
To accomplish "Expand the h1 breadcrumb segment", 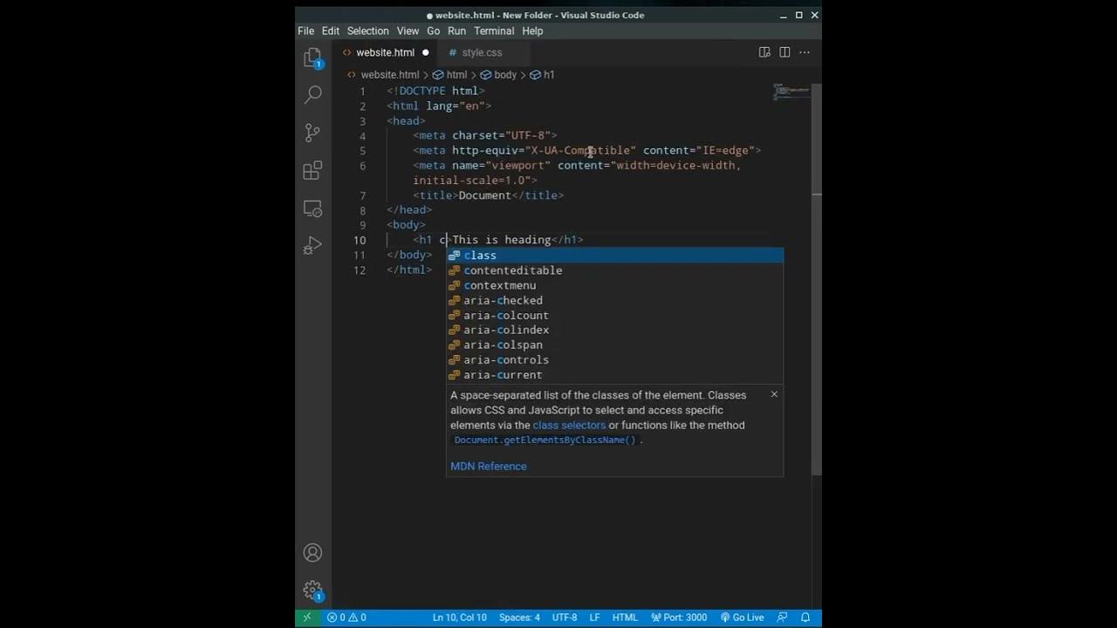I will click(x=549, y=75).
